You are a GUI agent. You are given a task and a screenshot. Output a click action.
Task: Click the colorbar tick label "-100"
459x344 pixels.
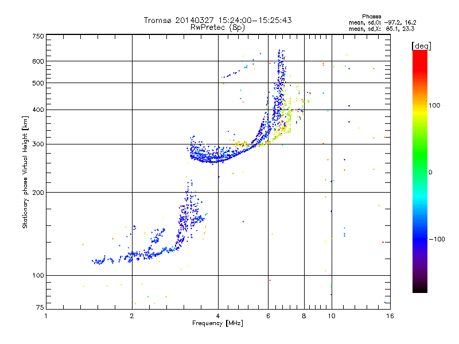point(437,239)
